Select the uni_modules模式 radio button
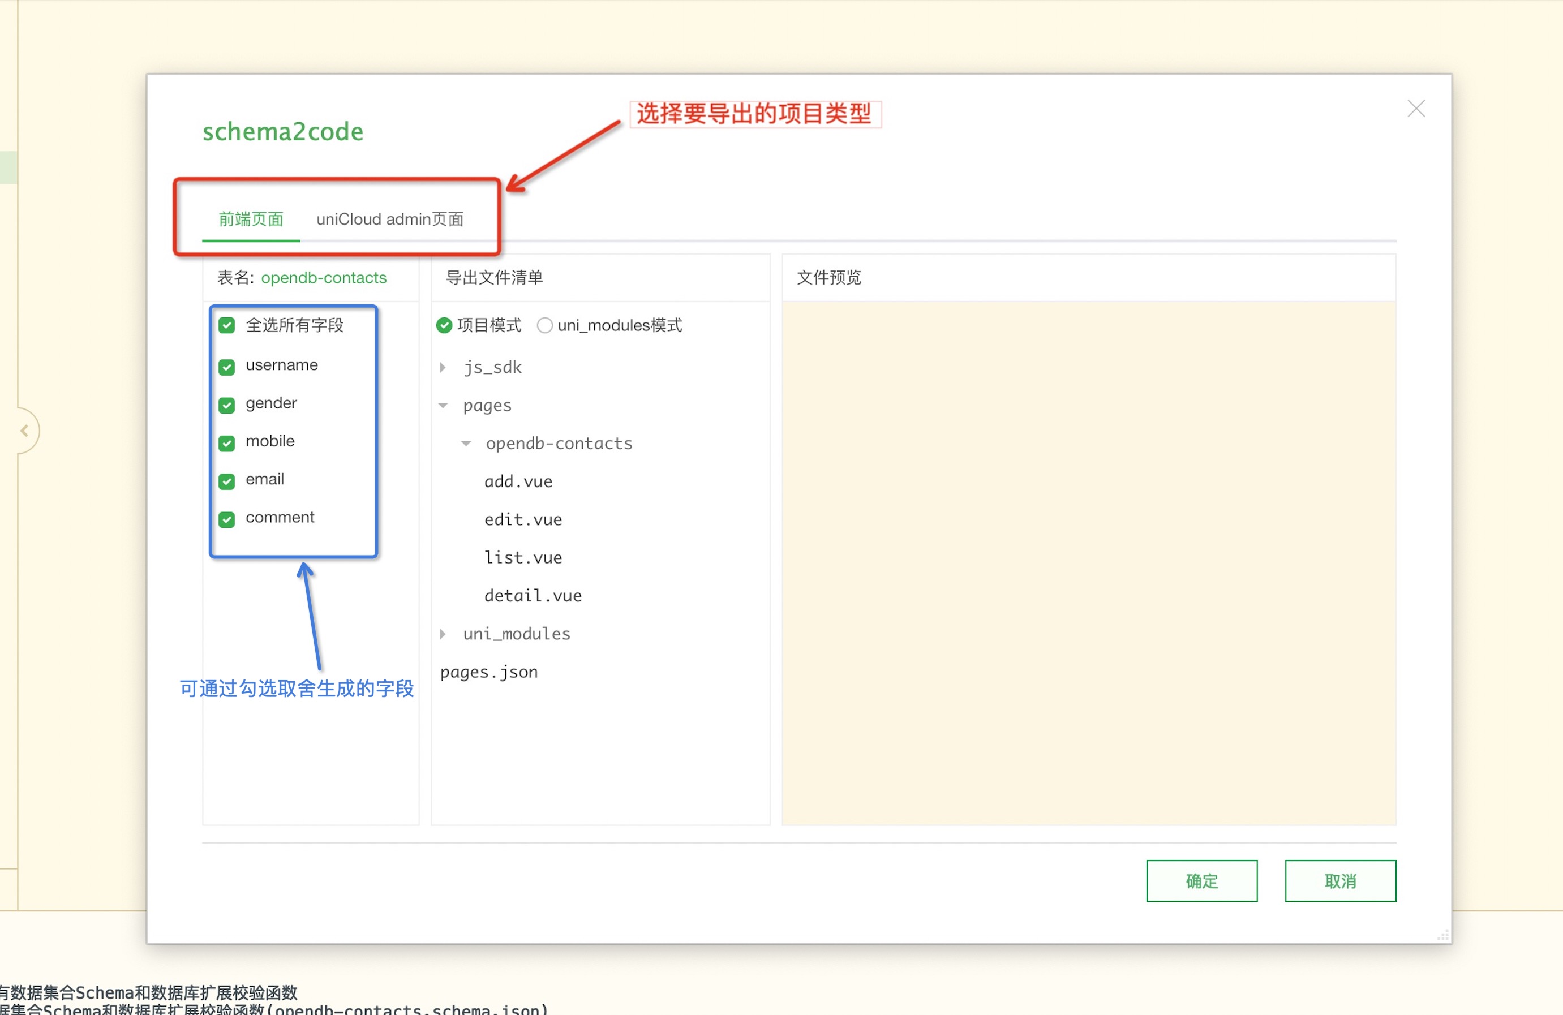The height and width of the screenshot is (1015, 1563). pyautogui.click(x=544, y=326)
